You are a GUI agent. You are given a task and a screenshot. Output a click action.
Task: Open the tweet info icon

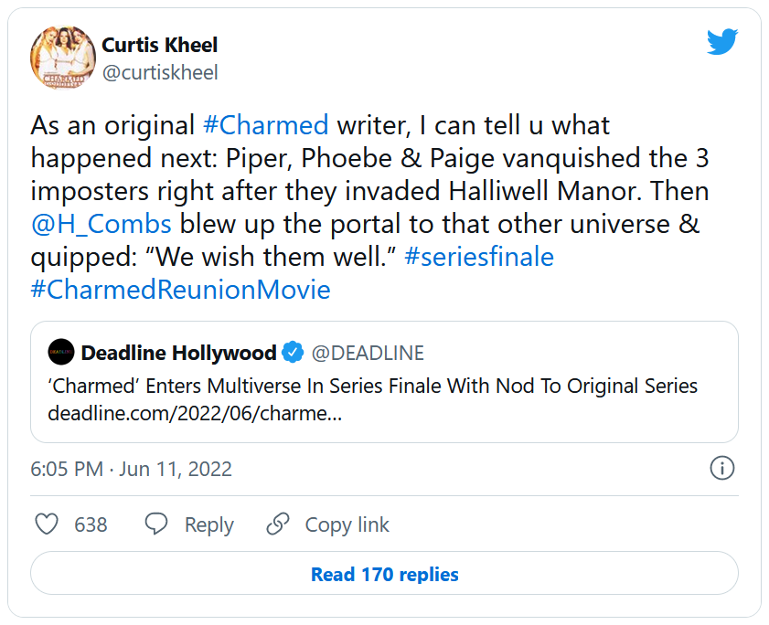pyautogui.click(x=721, y=469)
